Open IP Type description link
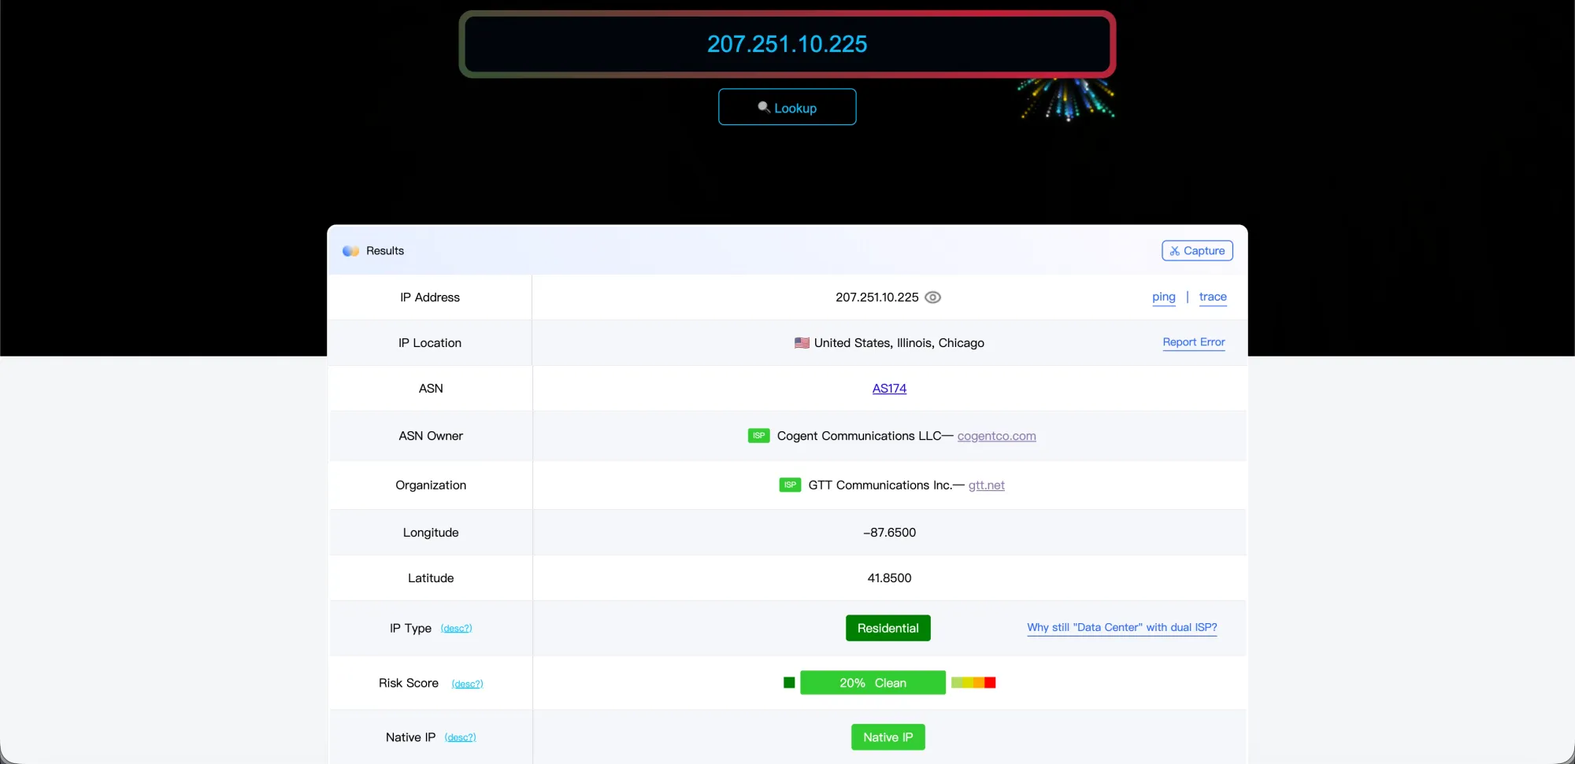Image resolution: width=1575 pixels, height=764 pixels. (x=456, y=629)
